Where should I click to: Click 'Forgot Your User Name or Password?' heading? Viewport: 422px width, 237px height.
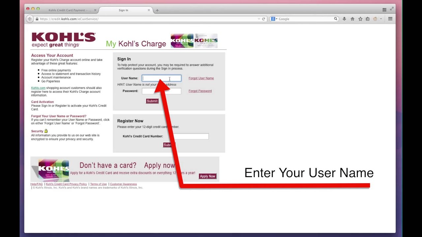(59, 116)
